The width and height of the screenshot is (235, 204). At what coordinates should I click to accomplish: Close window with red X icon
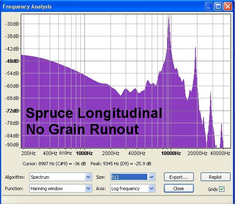tap(228, 7)
